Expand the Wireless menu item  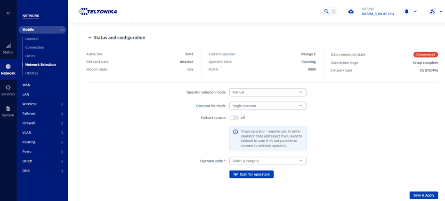(x=42, y=104)
